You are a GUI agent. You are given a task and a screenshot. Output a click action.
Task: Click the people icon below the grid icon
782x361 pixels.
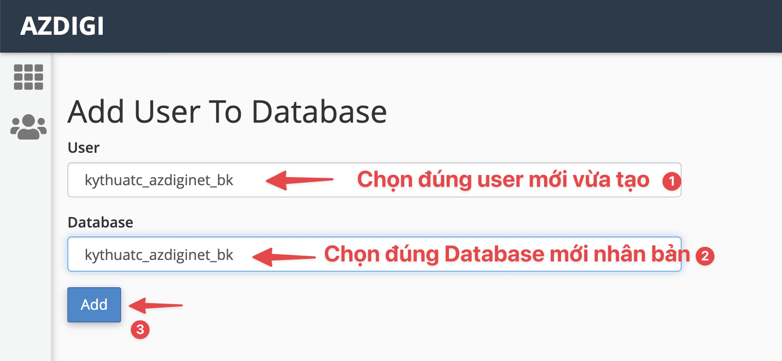[x=27, y=127]
